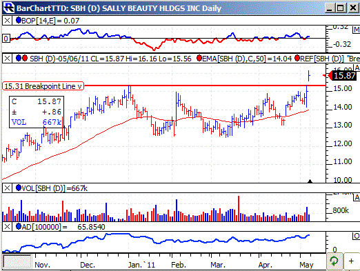This screenshot has width=360, height=271.
Task: Click the blue dot beside VOL[SBH (D)]
Action: click(19, 188)
